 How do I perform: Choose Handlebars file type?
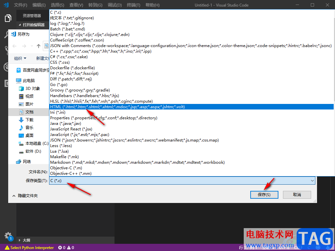pyautogui.click(x=191, y=96)
